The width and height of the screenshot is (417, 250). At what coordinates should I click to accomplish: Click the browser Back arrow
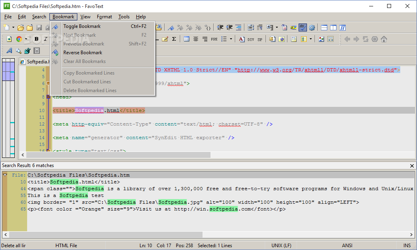pyautogui.click(x=347, y=39)
